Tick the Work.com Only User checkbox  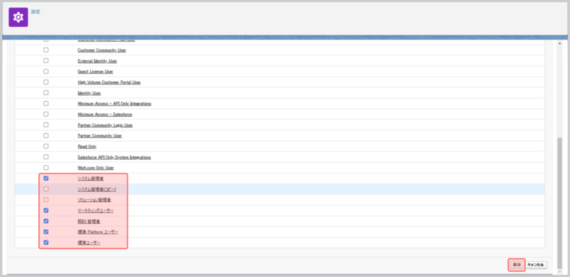46,168
